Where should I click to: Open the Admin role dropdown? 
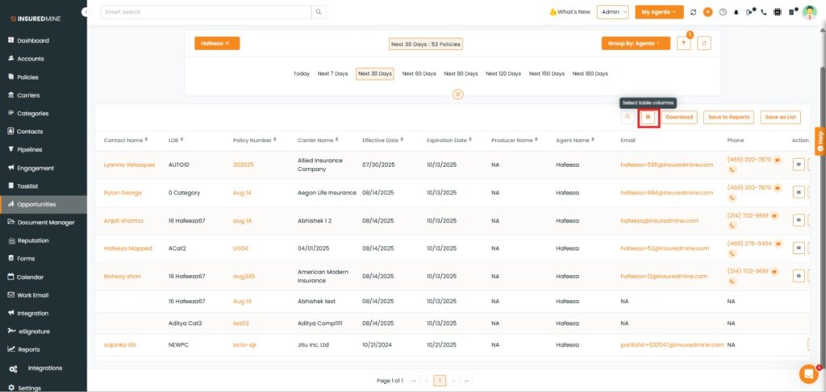[614, 12]
